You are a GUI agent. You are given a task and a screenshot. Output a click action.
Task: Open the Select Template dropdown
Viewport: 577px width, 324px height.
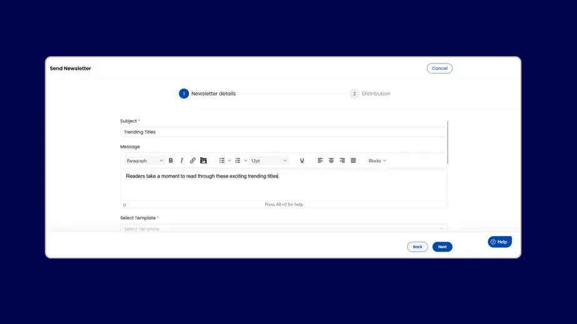pos(283,228)
